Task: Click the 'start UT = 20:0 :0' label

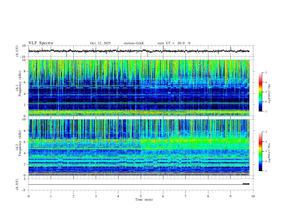Action: pyautogui.click(x=174, y=43)
